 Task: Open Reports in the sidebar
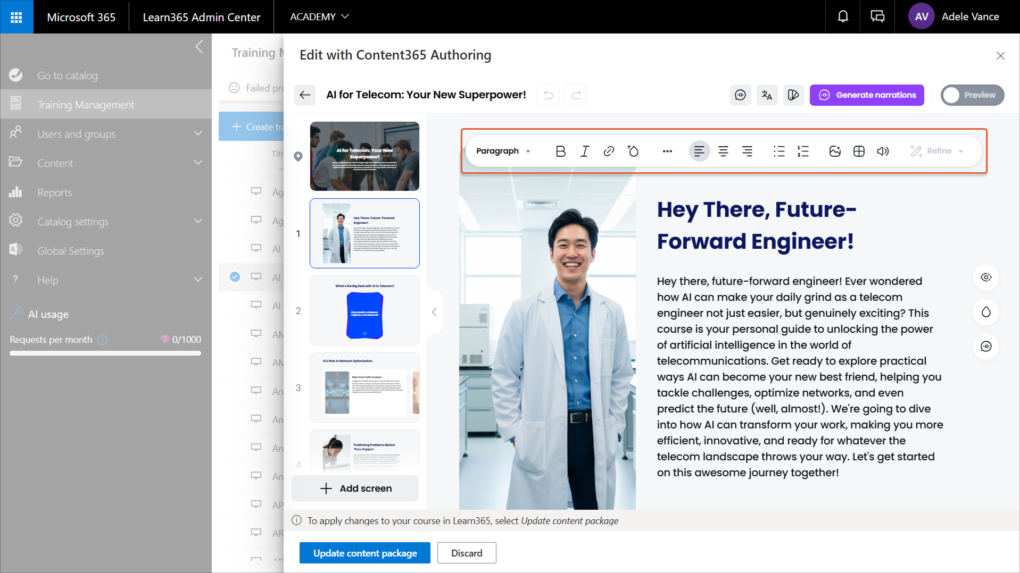pos(54,192)
